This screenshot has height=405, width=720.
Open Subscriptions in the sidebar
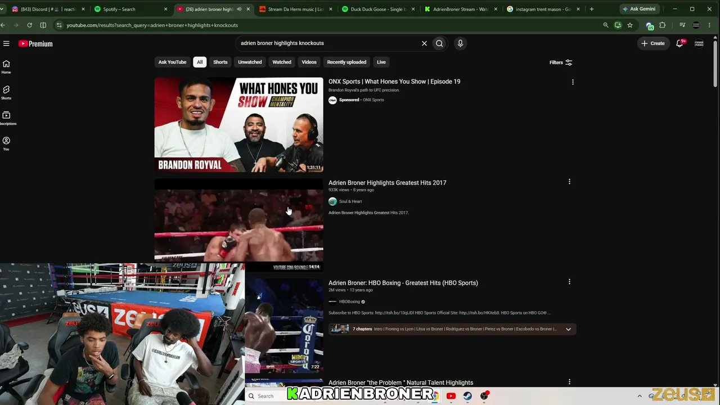tap(6, 118)
